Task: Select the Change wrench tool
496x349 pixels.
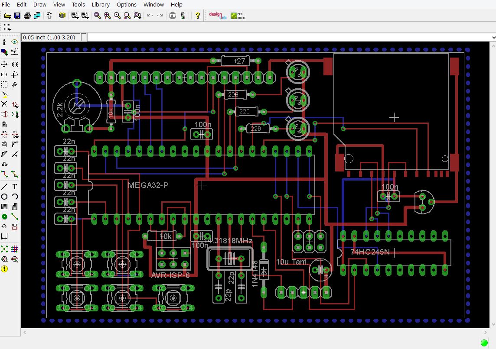Action: tap(15, 84)
